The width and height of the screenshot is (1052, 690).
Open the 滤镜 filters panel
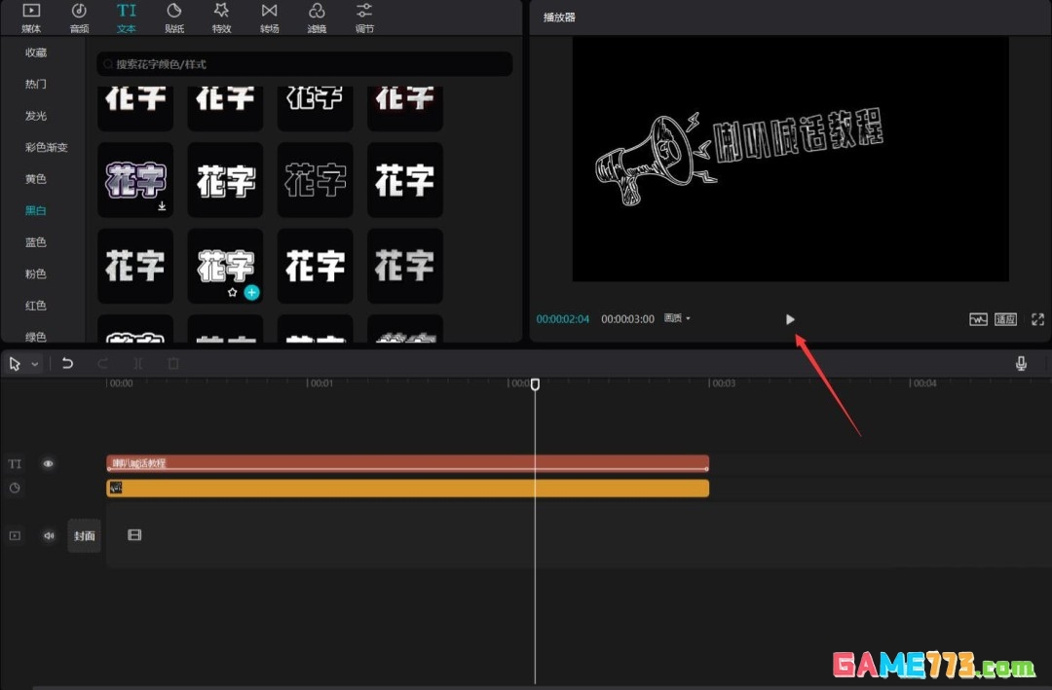click(316, 18)
